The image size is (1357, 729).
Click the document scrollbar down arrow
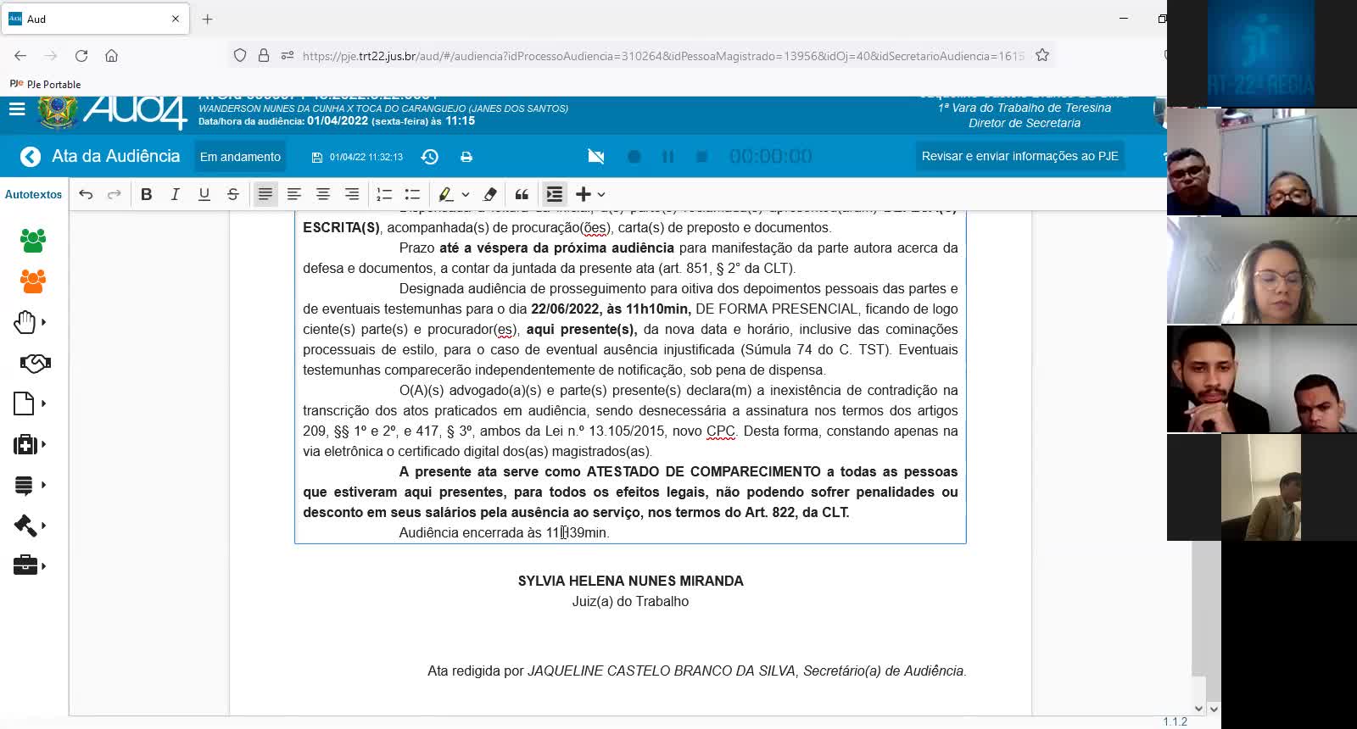(x=1199, y=709)
